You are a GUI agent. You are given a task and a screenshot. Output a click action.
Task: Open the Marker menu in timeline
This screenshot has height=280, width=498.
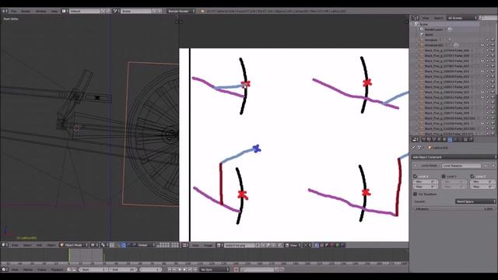point(28,270)
